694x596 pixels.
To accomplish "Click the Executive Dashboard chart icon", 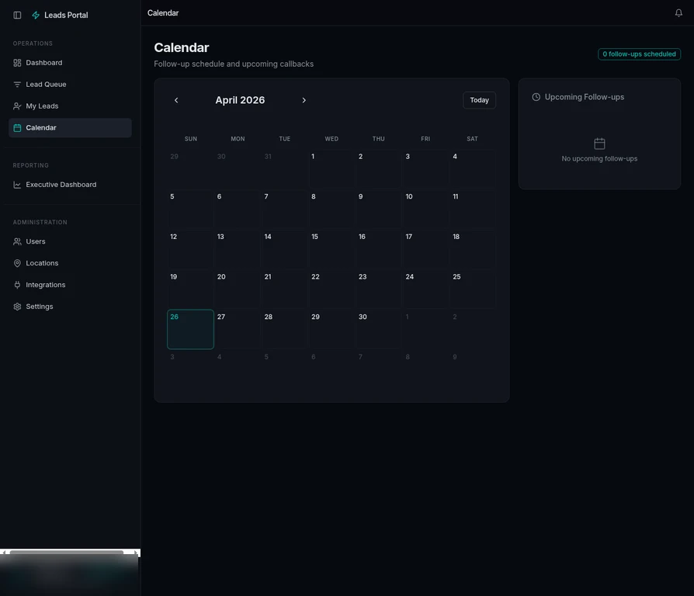I will [x=17, y=184].
